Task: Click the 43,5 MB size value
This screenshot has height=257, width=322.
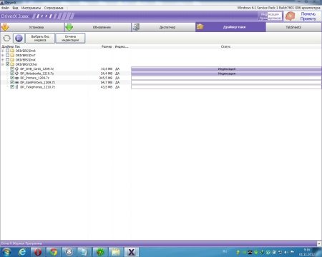Action: pyautogui.click(x=107, y=87)
